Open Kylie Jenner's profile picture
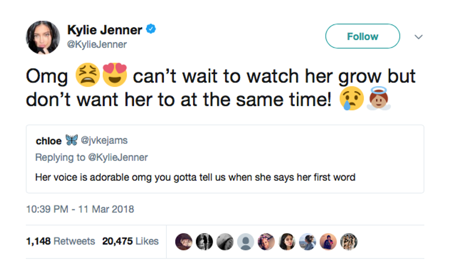The image size is (449, 263). [43, 38]
